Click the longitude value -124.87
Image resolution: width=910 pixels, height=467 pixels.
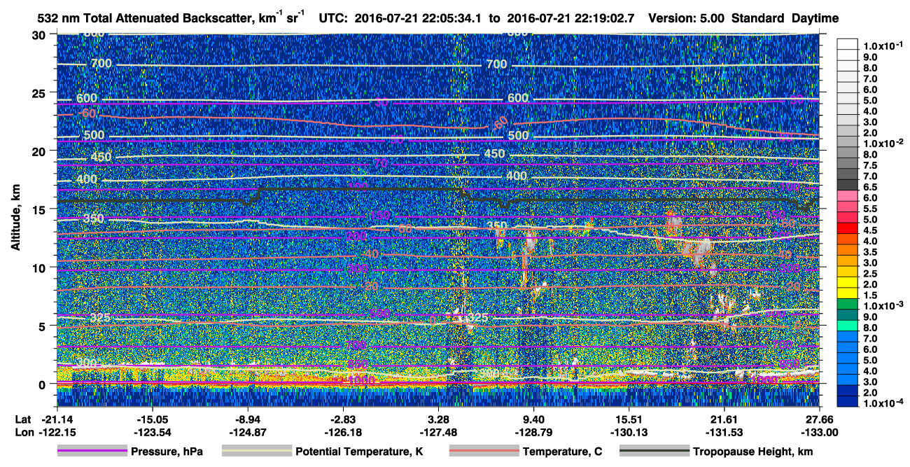point(248,431)
